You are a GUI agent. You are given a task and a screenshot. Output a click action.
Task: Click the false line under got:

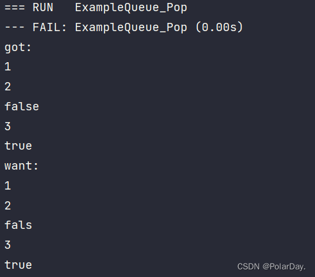click(x=22, y=106)
